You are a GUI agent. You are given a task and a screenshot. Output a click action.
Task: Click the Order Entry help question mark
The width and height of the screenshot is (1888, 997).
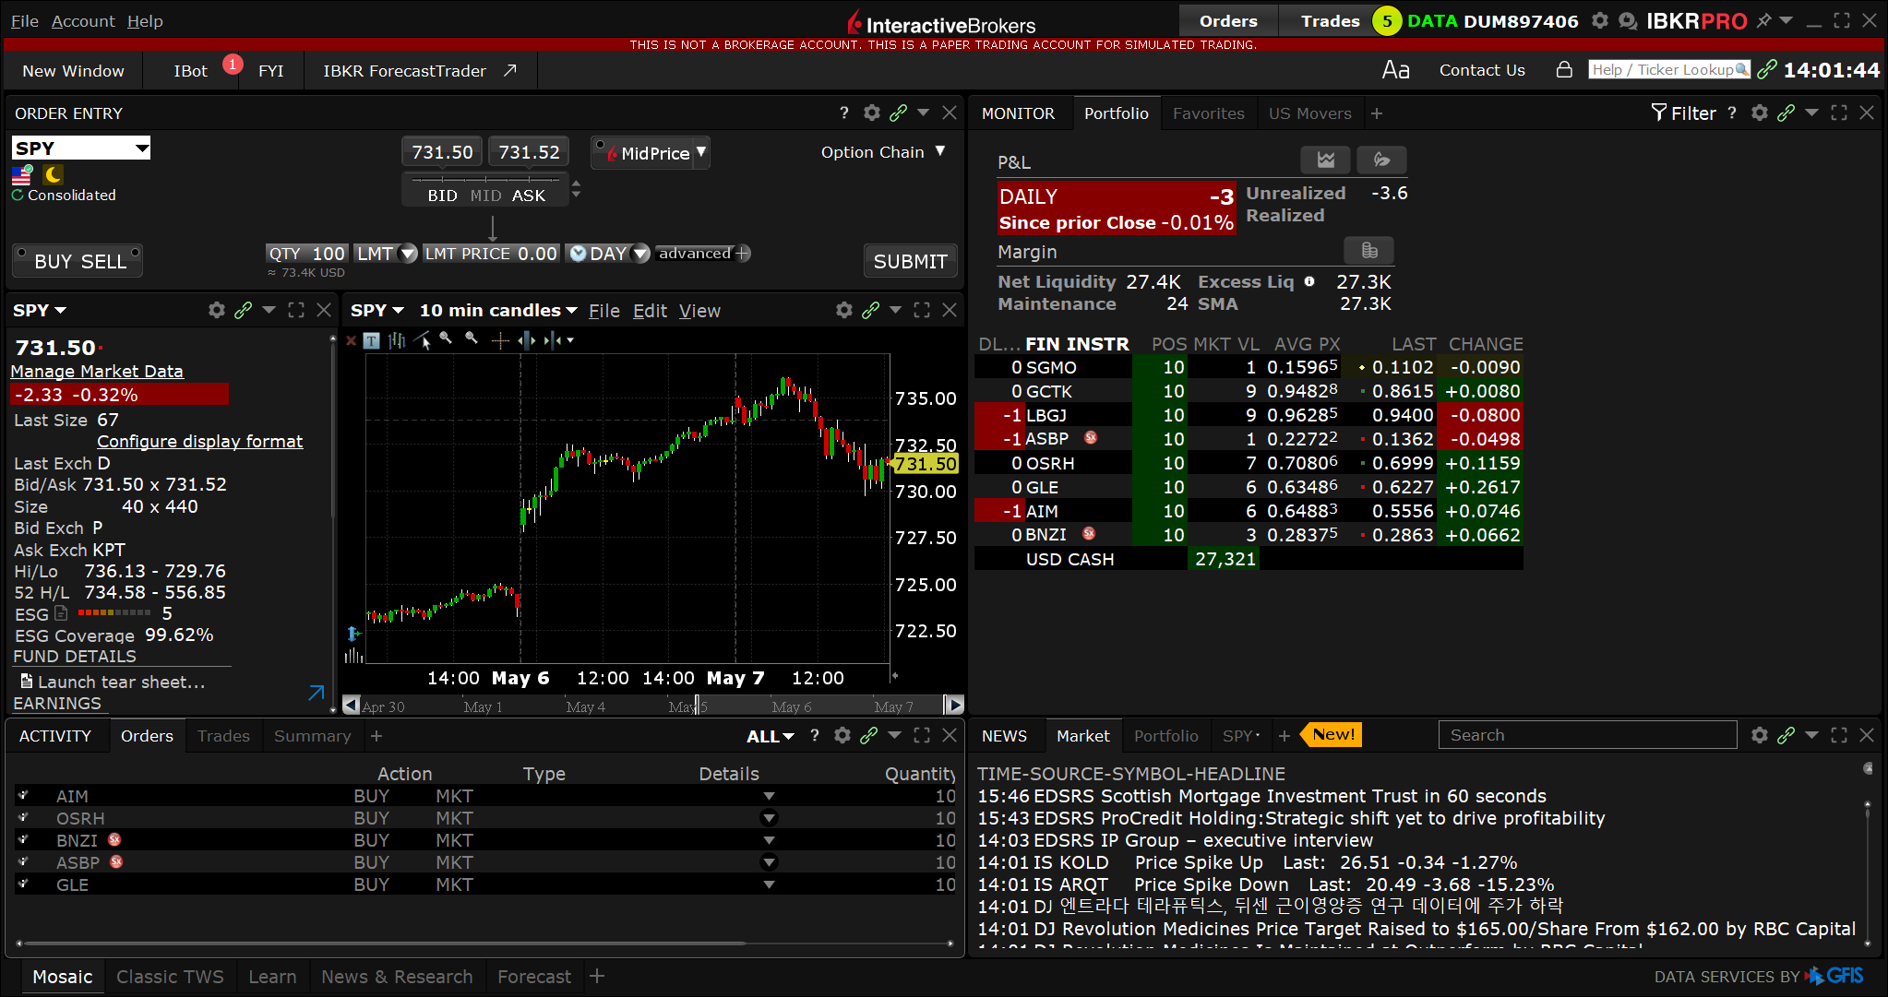843,113
